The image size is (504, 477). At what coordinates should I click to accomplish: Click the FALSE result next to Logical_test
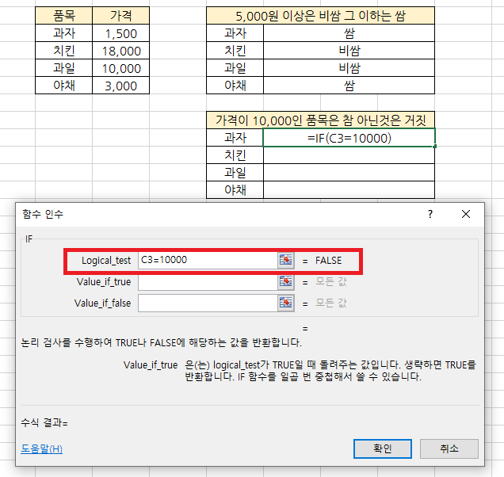pyautogui.click(x=329, y=261)
